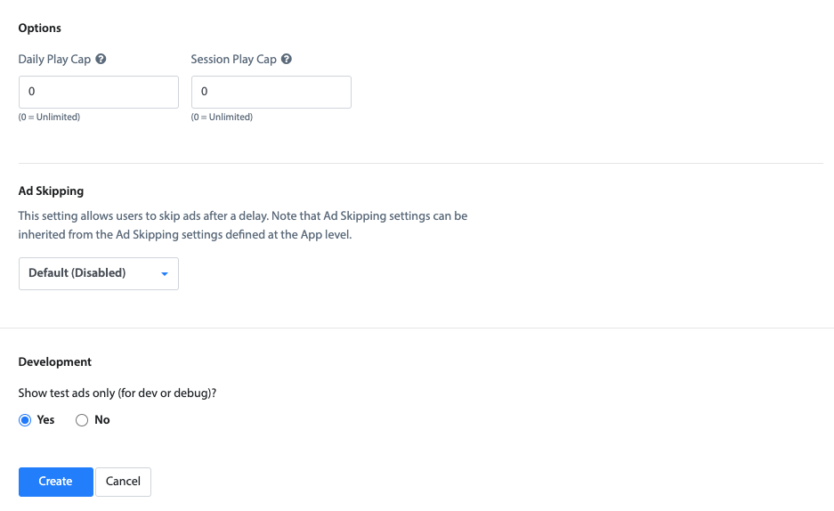Focus the Session Play Cap input field
This screenshot has height=511, width=834.
tap(271, 92)
